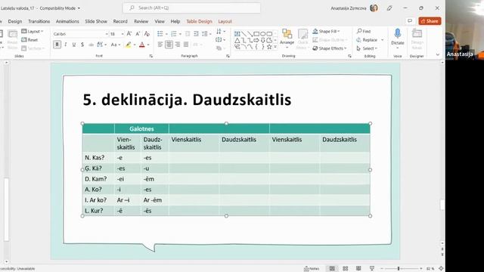The height and width of the screenshot is (272, 484).
Task: Apply text highlight color
Action: 128,45
